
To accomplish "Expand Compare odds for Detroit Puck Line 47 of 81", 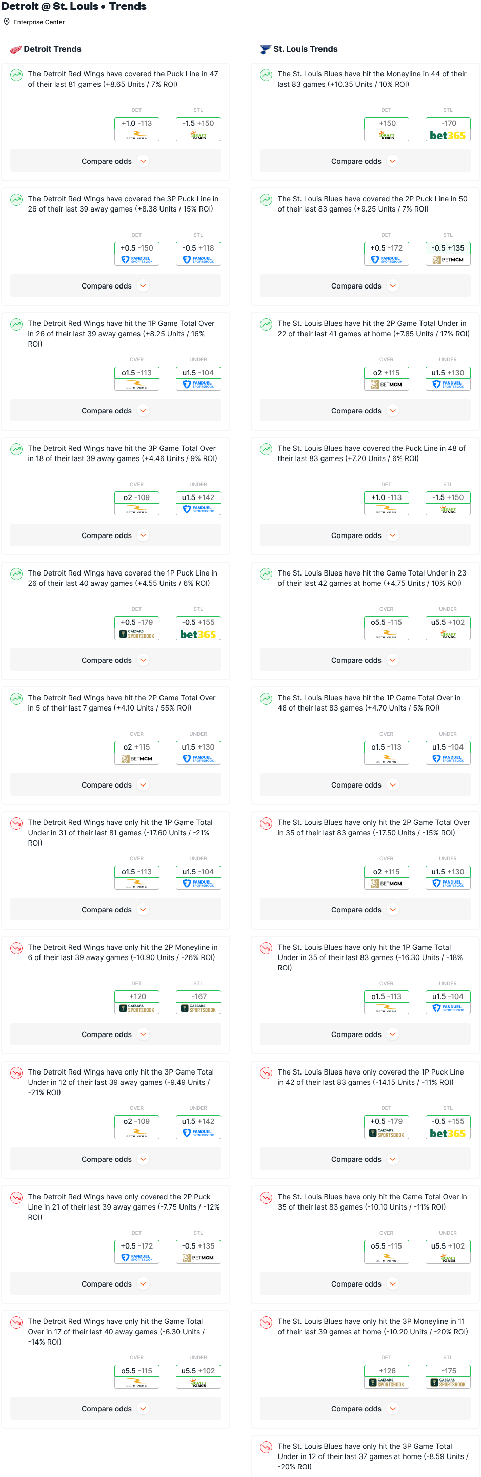I will click(x=115, y=161).
